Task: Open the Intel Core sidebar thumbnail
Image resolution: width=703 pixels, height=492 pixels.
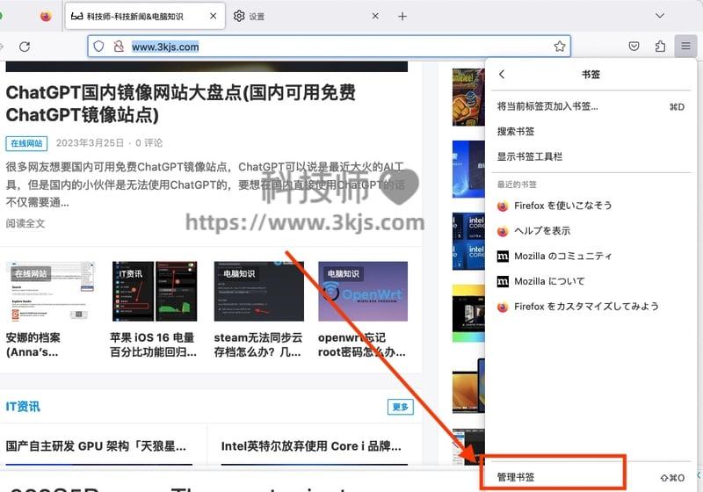Action: click(468, 241)
